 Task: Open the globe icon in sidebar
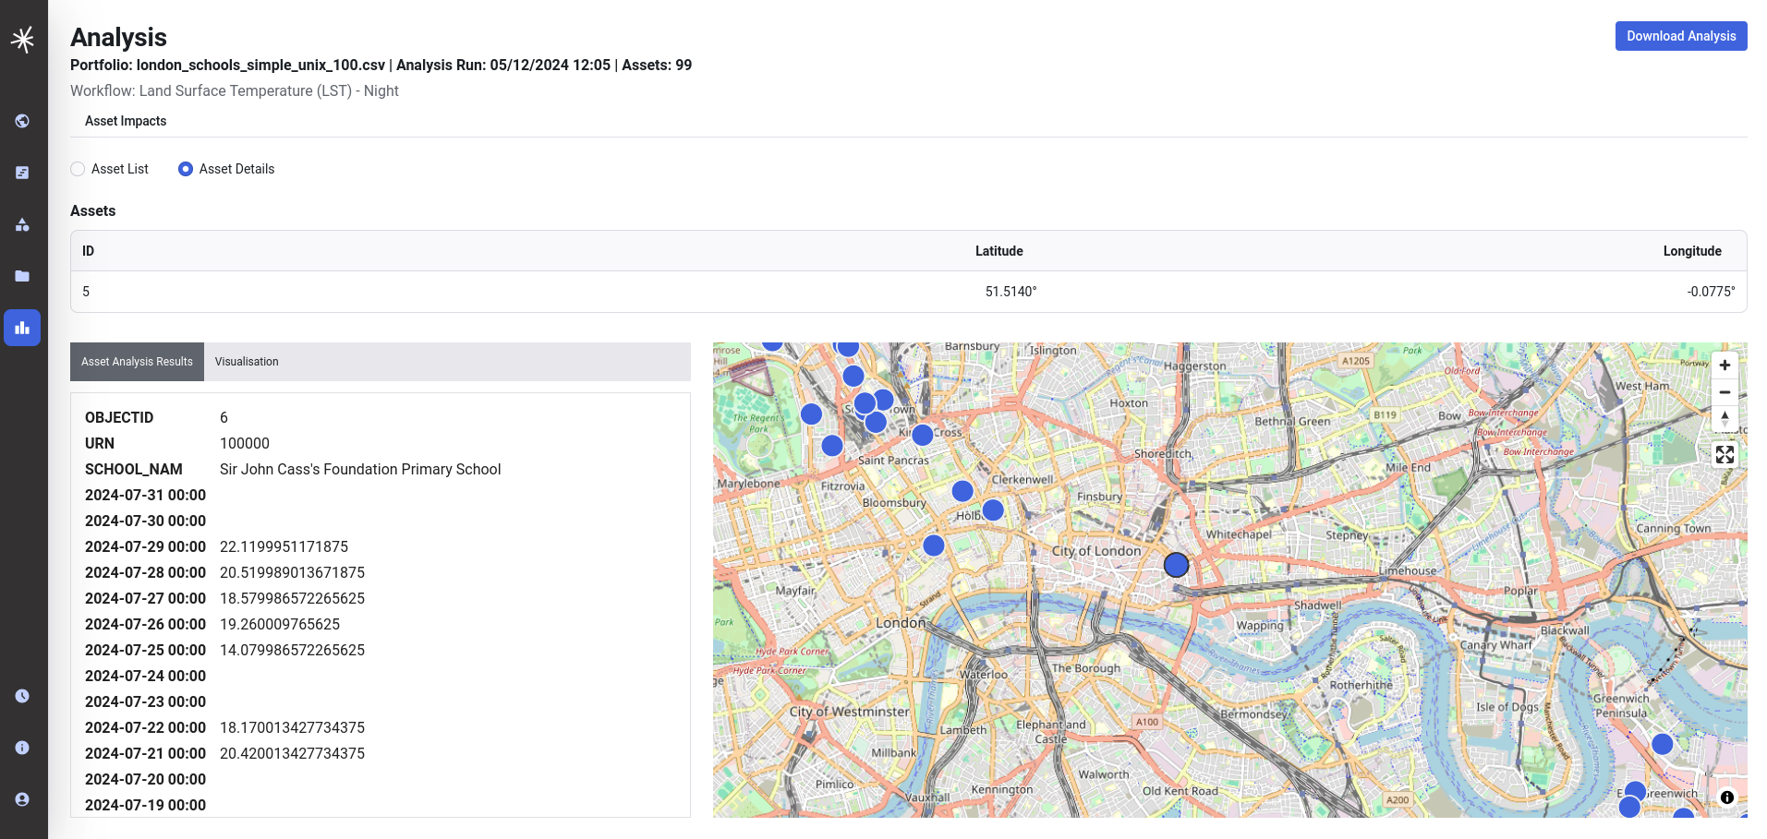coord(22,121)
